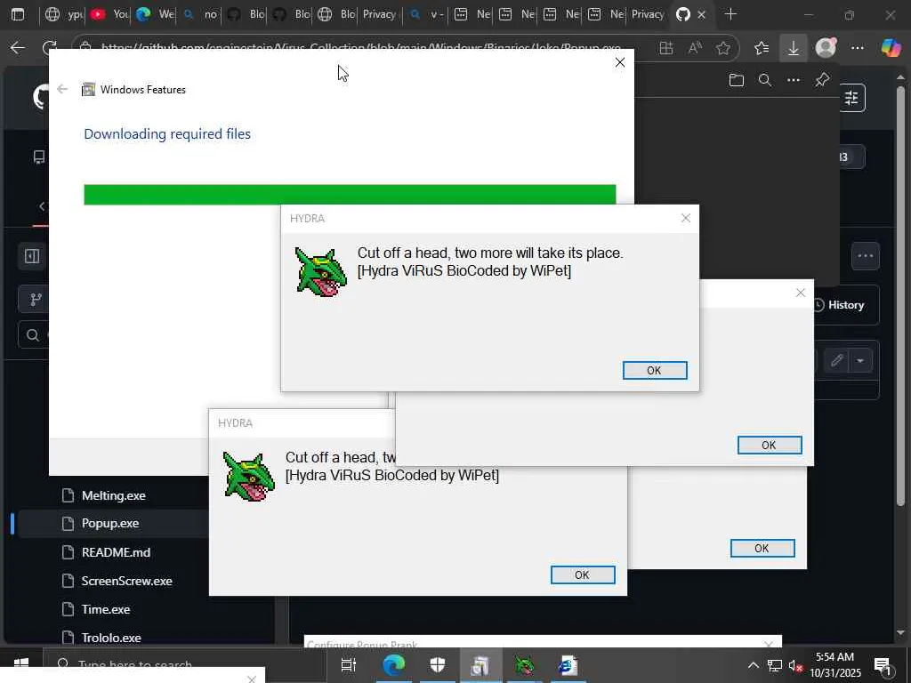This screenshot has width=911, height=683.
Task: Click the green download progress bar
Action: click(350, 195)
